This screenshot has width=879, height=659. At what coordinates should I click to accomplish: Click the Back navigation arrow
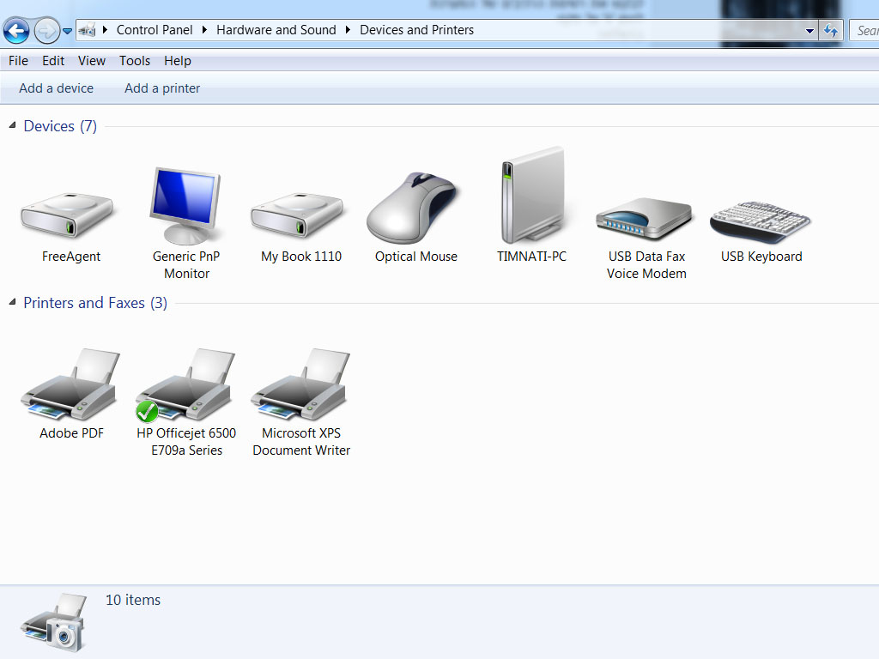(x=16, y=30)
